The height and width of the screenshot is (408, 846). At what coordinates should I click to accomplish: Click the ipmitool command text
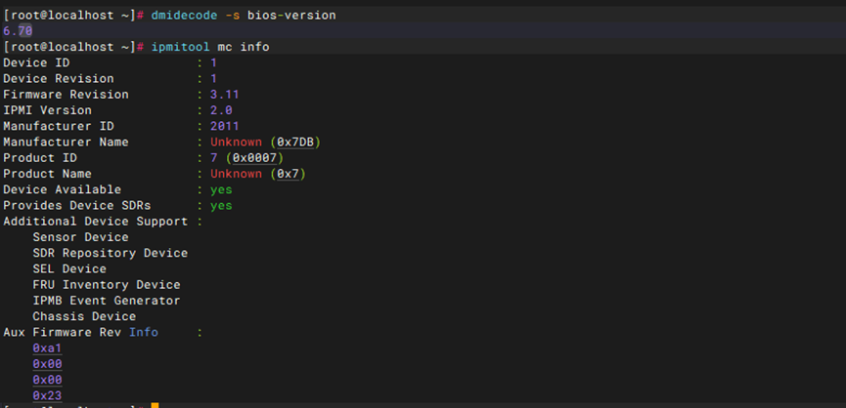pyautogui.click(x=181, y=47)
